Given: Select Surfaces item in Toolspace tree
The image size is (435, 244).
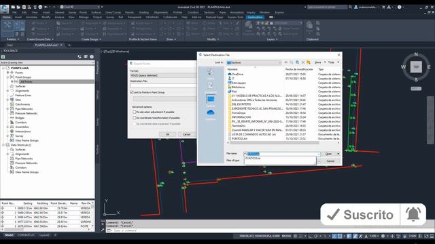Looking at the screenshot, I should (x=20, y=86).
